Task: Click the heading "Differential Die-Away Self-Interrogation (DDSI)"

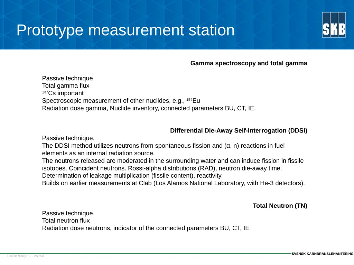Action: [239, 130]
